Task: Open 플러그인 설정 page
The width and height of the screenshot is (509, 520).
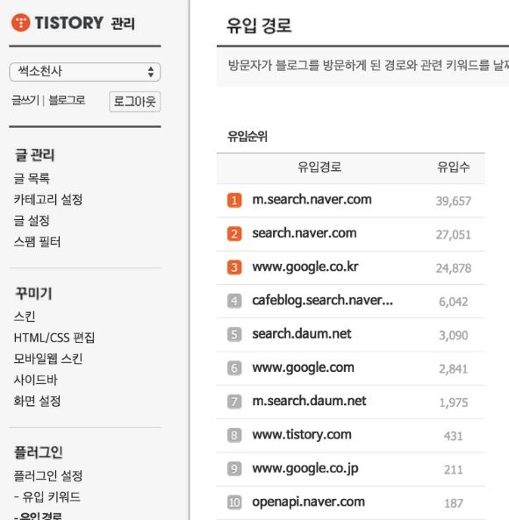Action: (x=48, y=476)
